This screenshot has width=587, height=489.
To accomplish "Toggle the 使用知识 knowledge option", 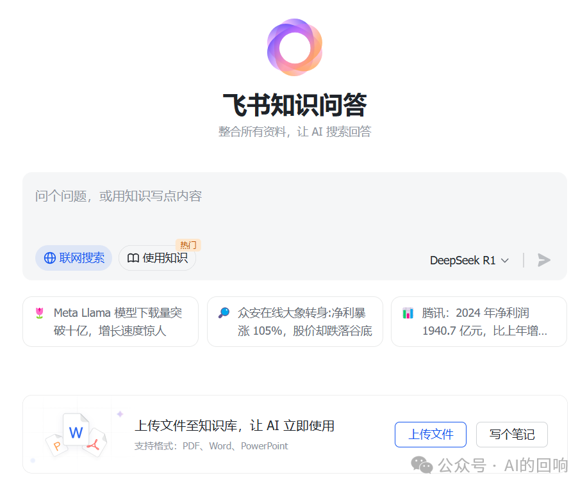I will (157, 257).
